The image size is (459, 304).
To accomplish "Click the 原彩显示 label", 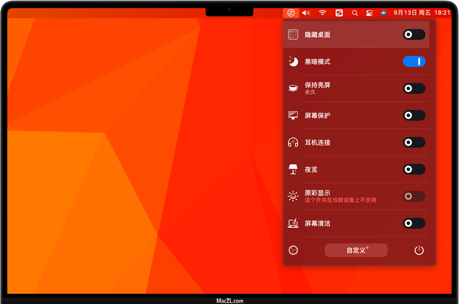I will click(x=317, y=193).
